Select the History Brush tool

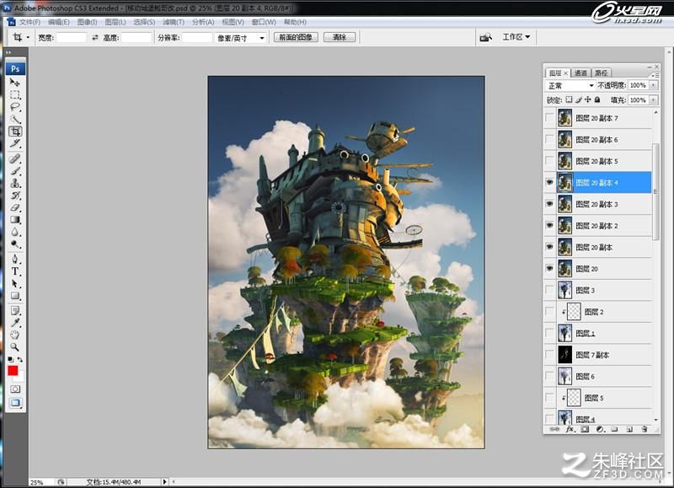(15, 196)
